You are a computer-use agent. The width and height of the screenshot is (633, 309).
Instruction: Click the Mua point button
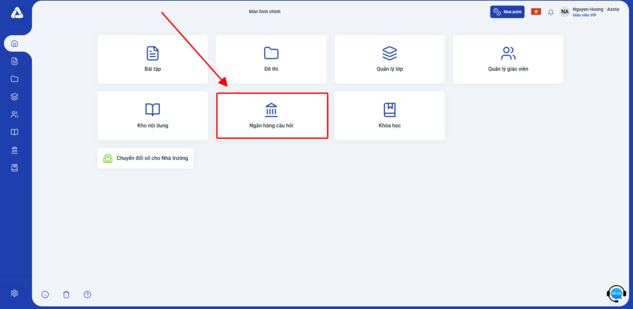pos(508,12)
